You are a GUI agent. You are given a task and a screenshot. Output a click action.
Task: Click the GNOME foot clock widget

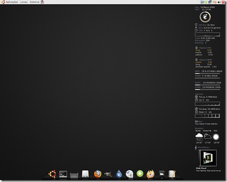(x=205, y=17)
